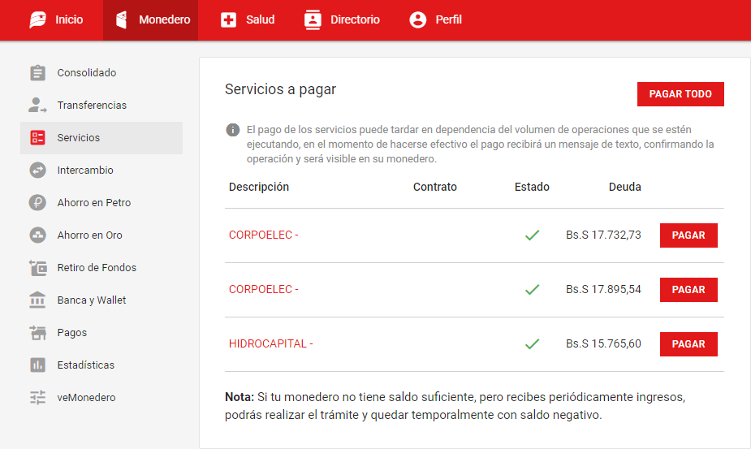
Task: Click the Pagos store icon
Action: 38,333
